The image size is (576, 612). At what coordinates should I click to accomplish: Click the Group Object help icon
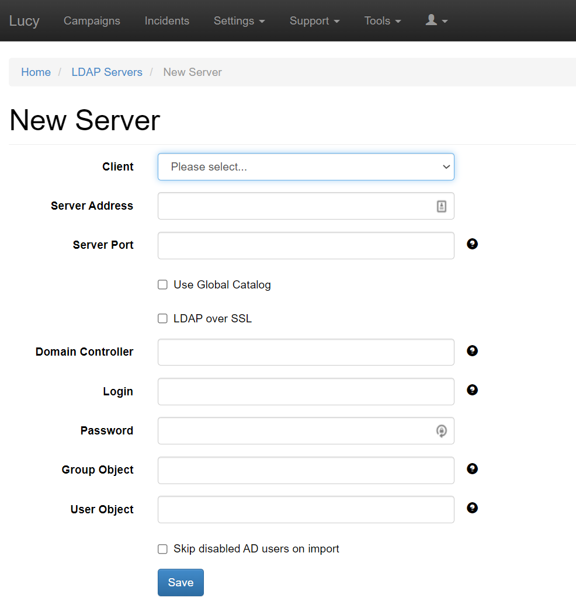[472, 468]
